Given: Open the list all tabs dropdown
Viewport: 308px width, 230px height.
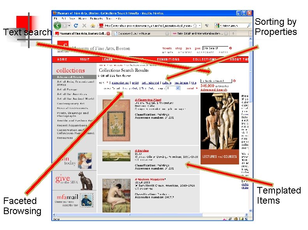Looking at the screenshot, I should tap(250, 33).
